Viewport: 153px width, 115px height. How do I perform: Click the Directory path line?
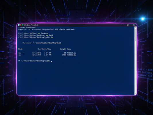pos(42,43)
